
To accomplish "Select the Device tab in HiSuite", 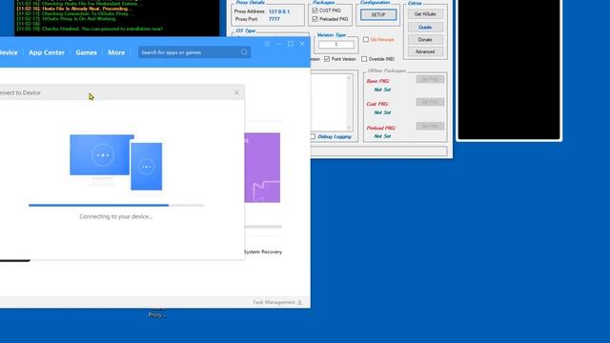I will 9,52.
